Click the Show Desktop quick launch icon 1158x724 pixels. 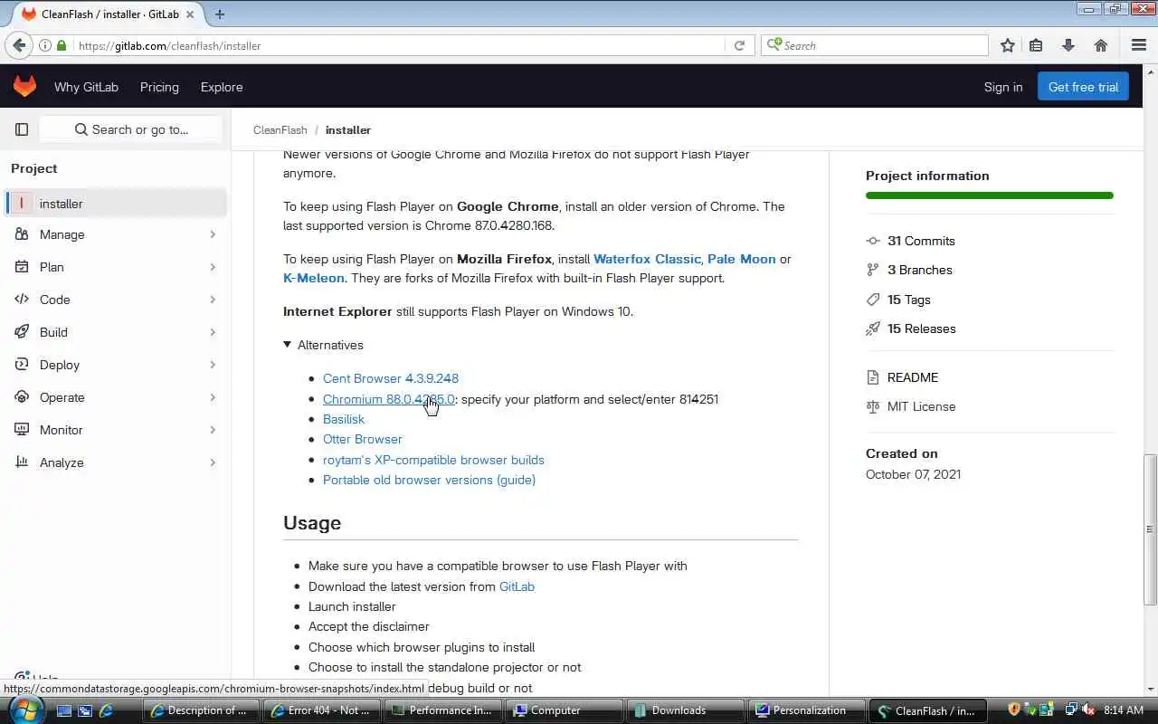[64, 710]
